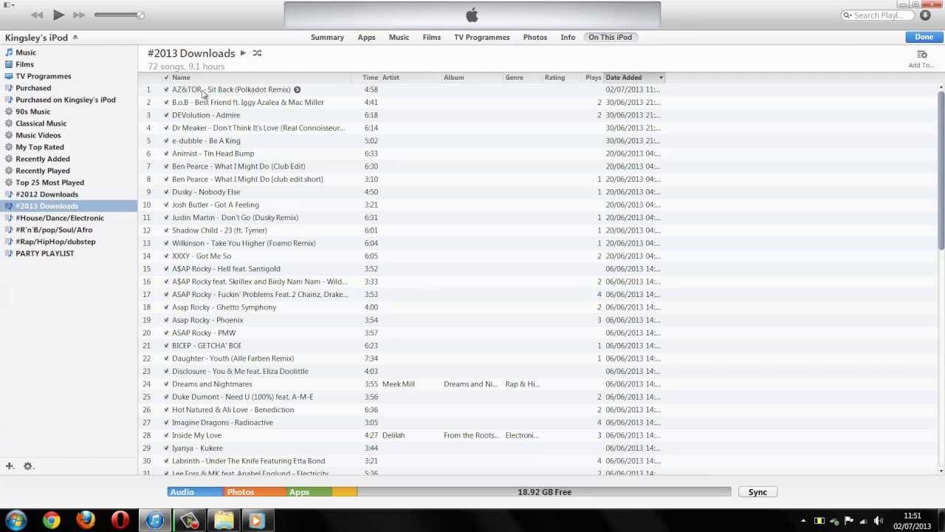The width and height of the screenshot is (945, 532).
Task: Click the Audio segment of capacity bar
Action: (195, 492)
